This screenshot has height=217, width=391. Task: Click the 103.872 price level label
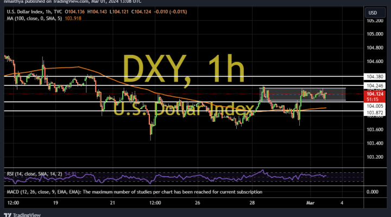[375, 113]
